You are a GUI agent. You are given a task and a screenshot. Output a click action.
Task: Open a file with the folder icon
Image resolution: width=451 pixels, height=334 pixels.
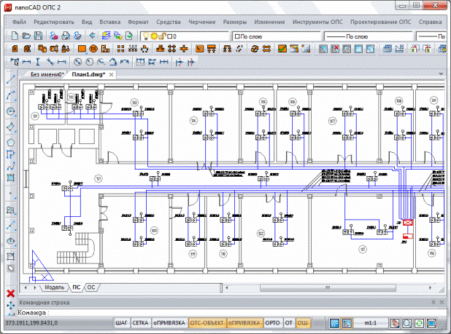[x=26, y=36]
